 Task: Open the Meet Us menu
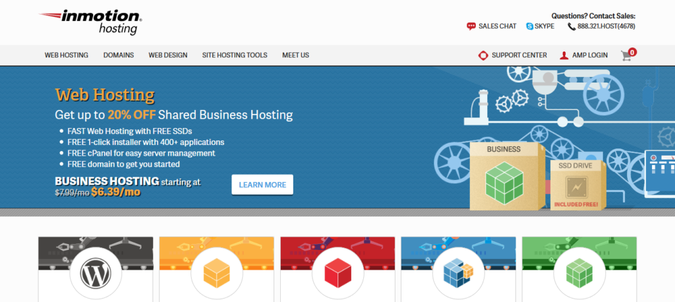point(296,55)
